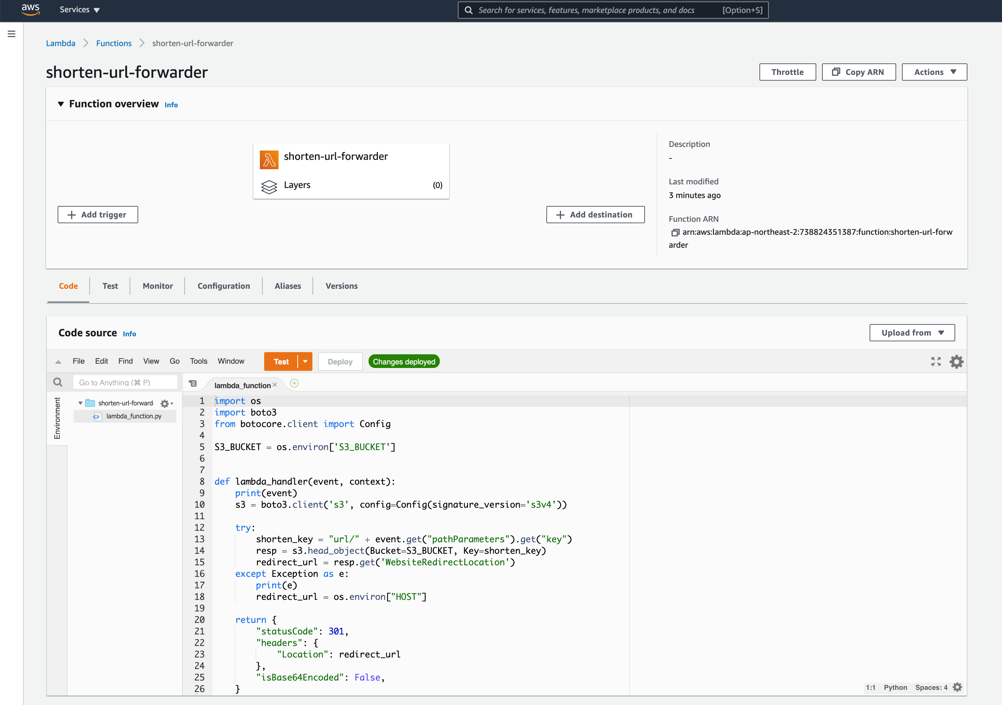Click the search magnifier in the editor sidebar
This screenshot has width=1002, height=705.
click(x=58, y=382)
